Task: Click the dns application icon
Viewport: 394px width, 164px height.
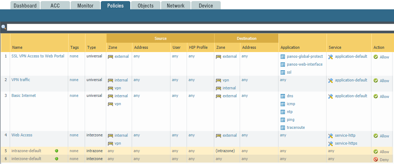Action: pyautogui.click(x=283, y=96)
